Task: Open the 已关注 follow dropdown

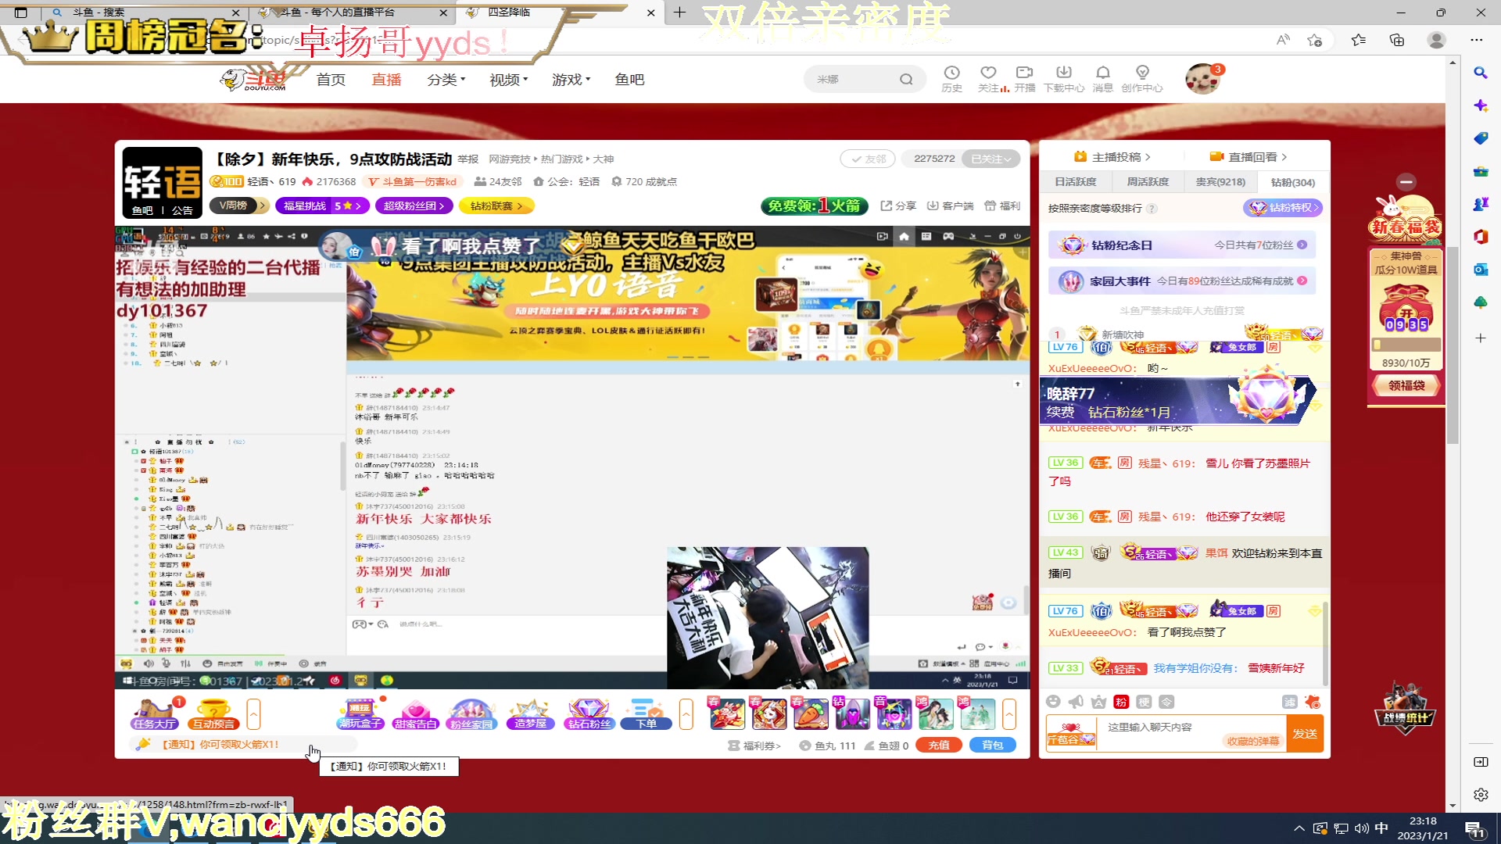Action: pyautogui.click(x=989, y=159)
